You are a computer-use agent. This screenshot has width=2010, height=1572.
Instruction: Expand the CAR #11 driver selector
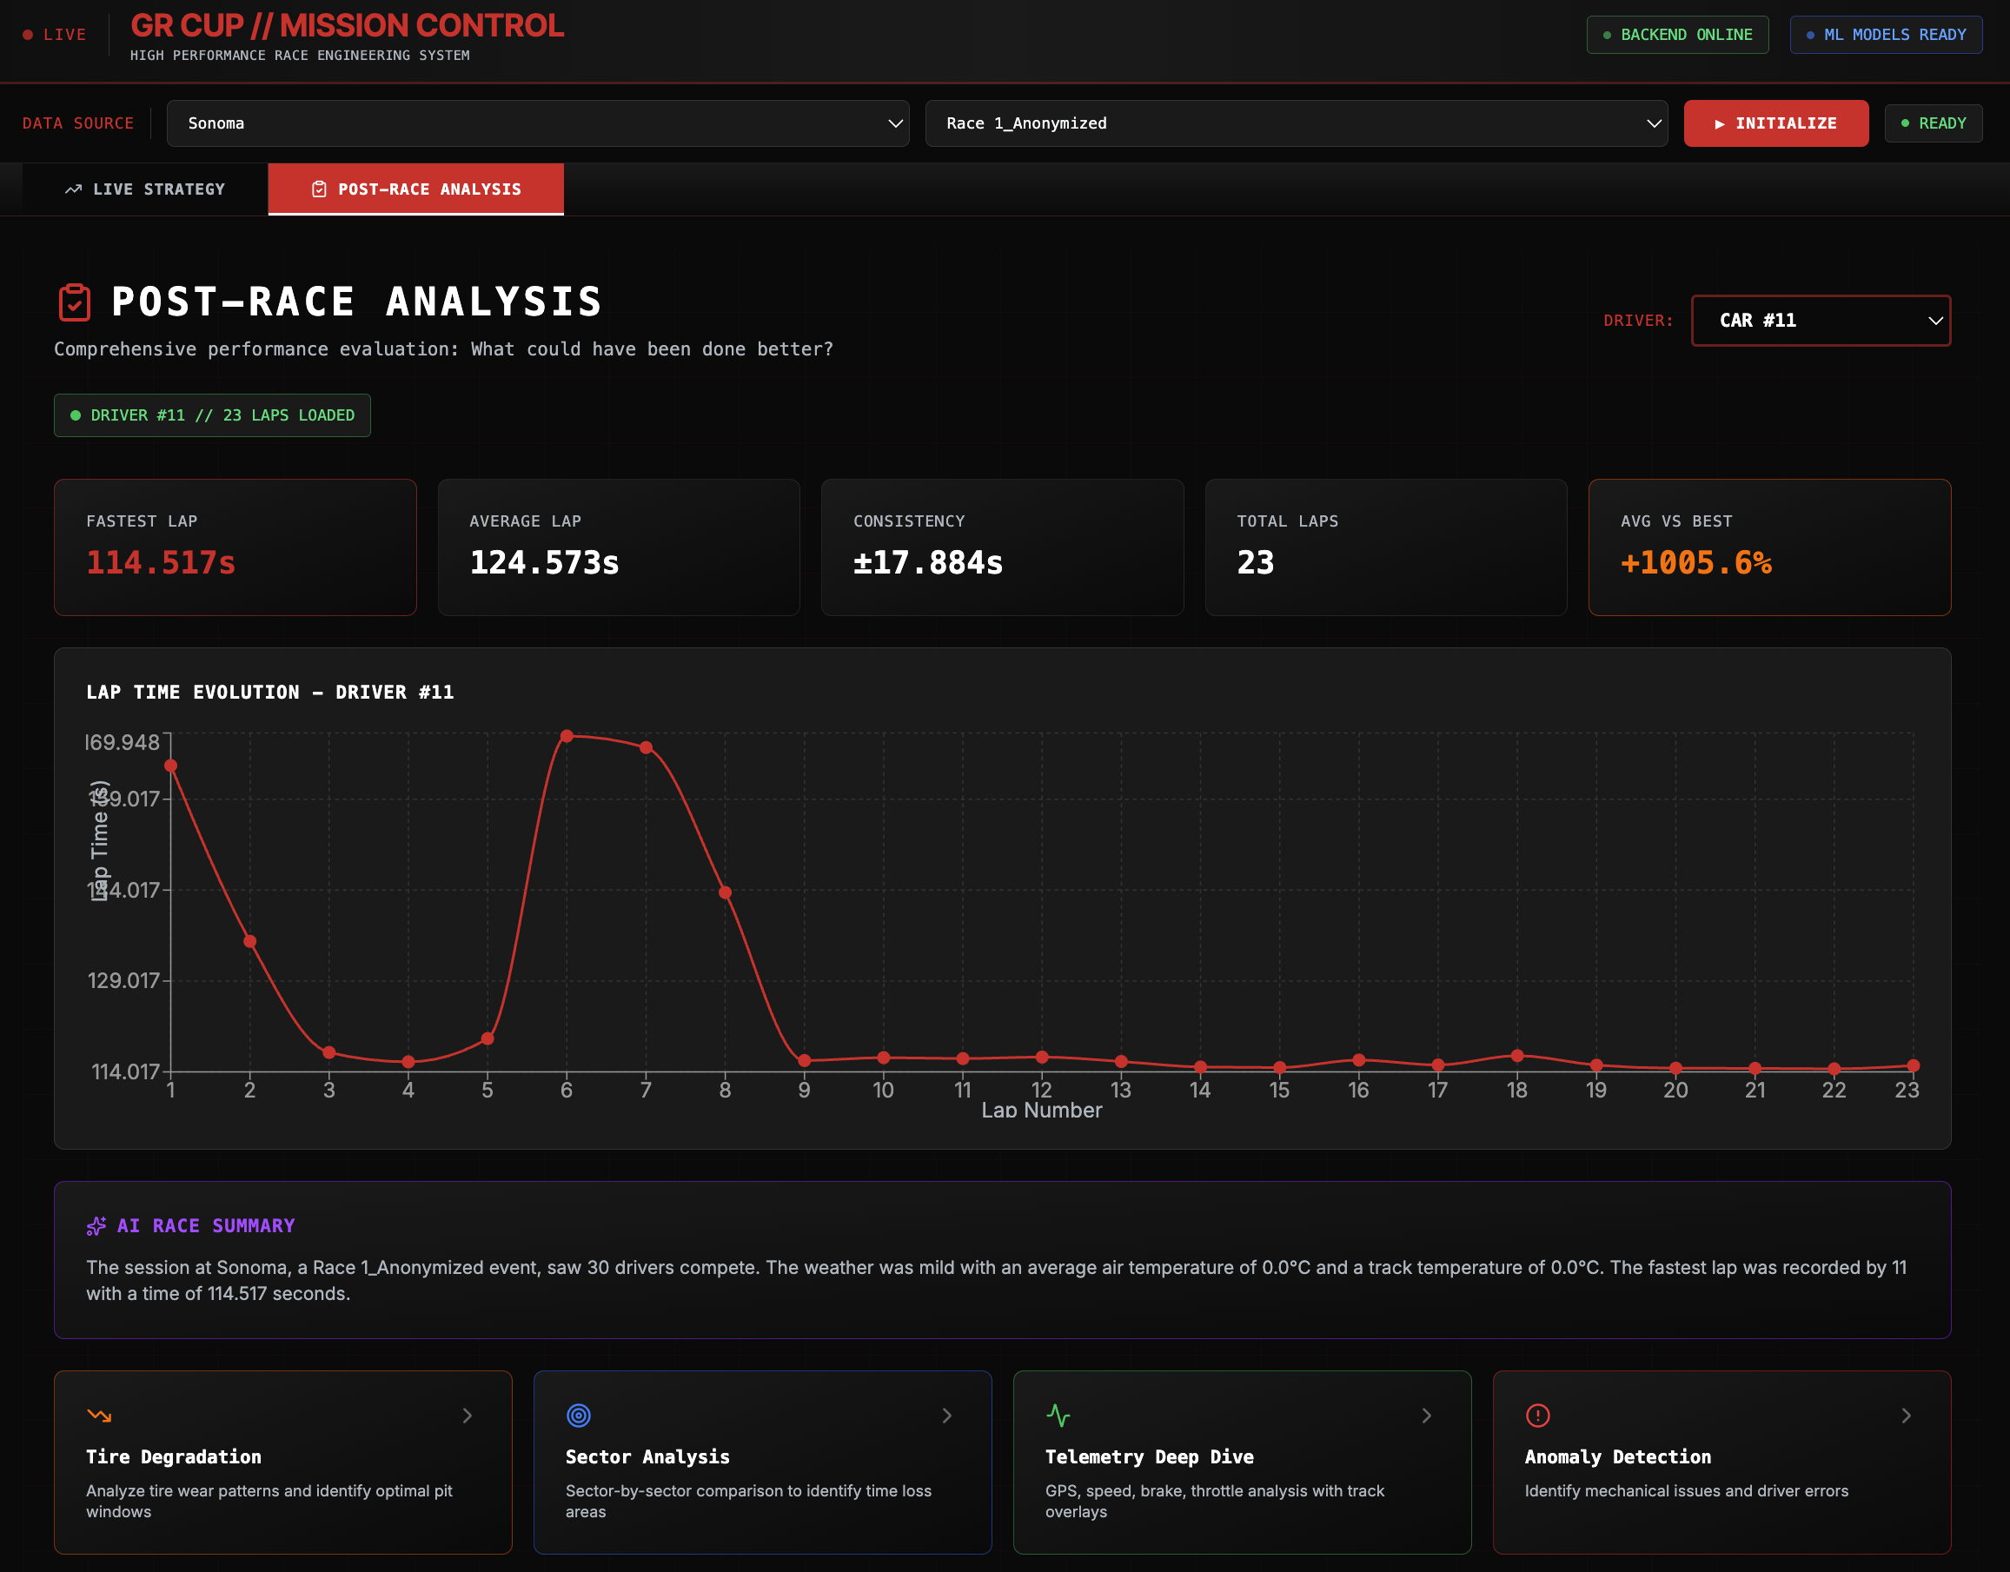point(1820,321)
